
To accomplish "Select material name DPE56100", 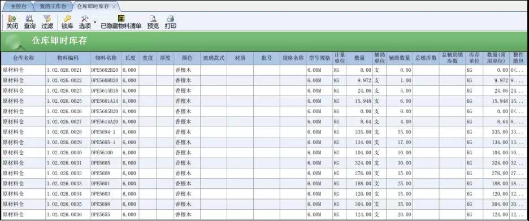I will point(106,153).
